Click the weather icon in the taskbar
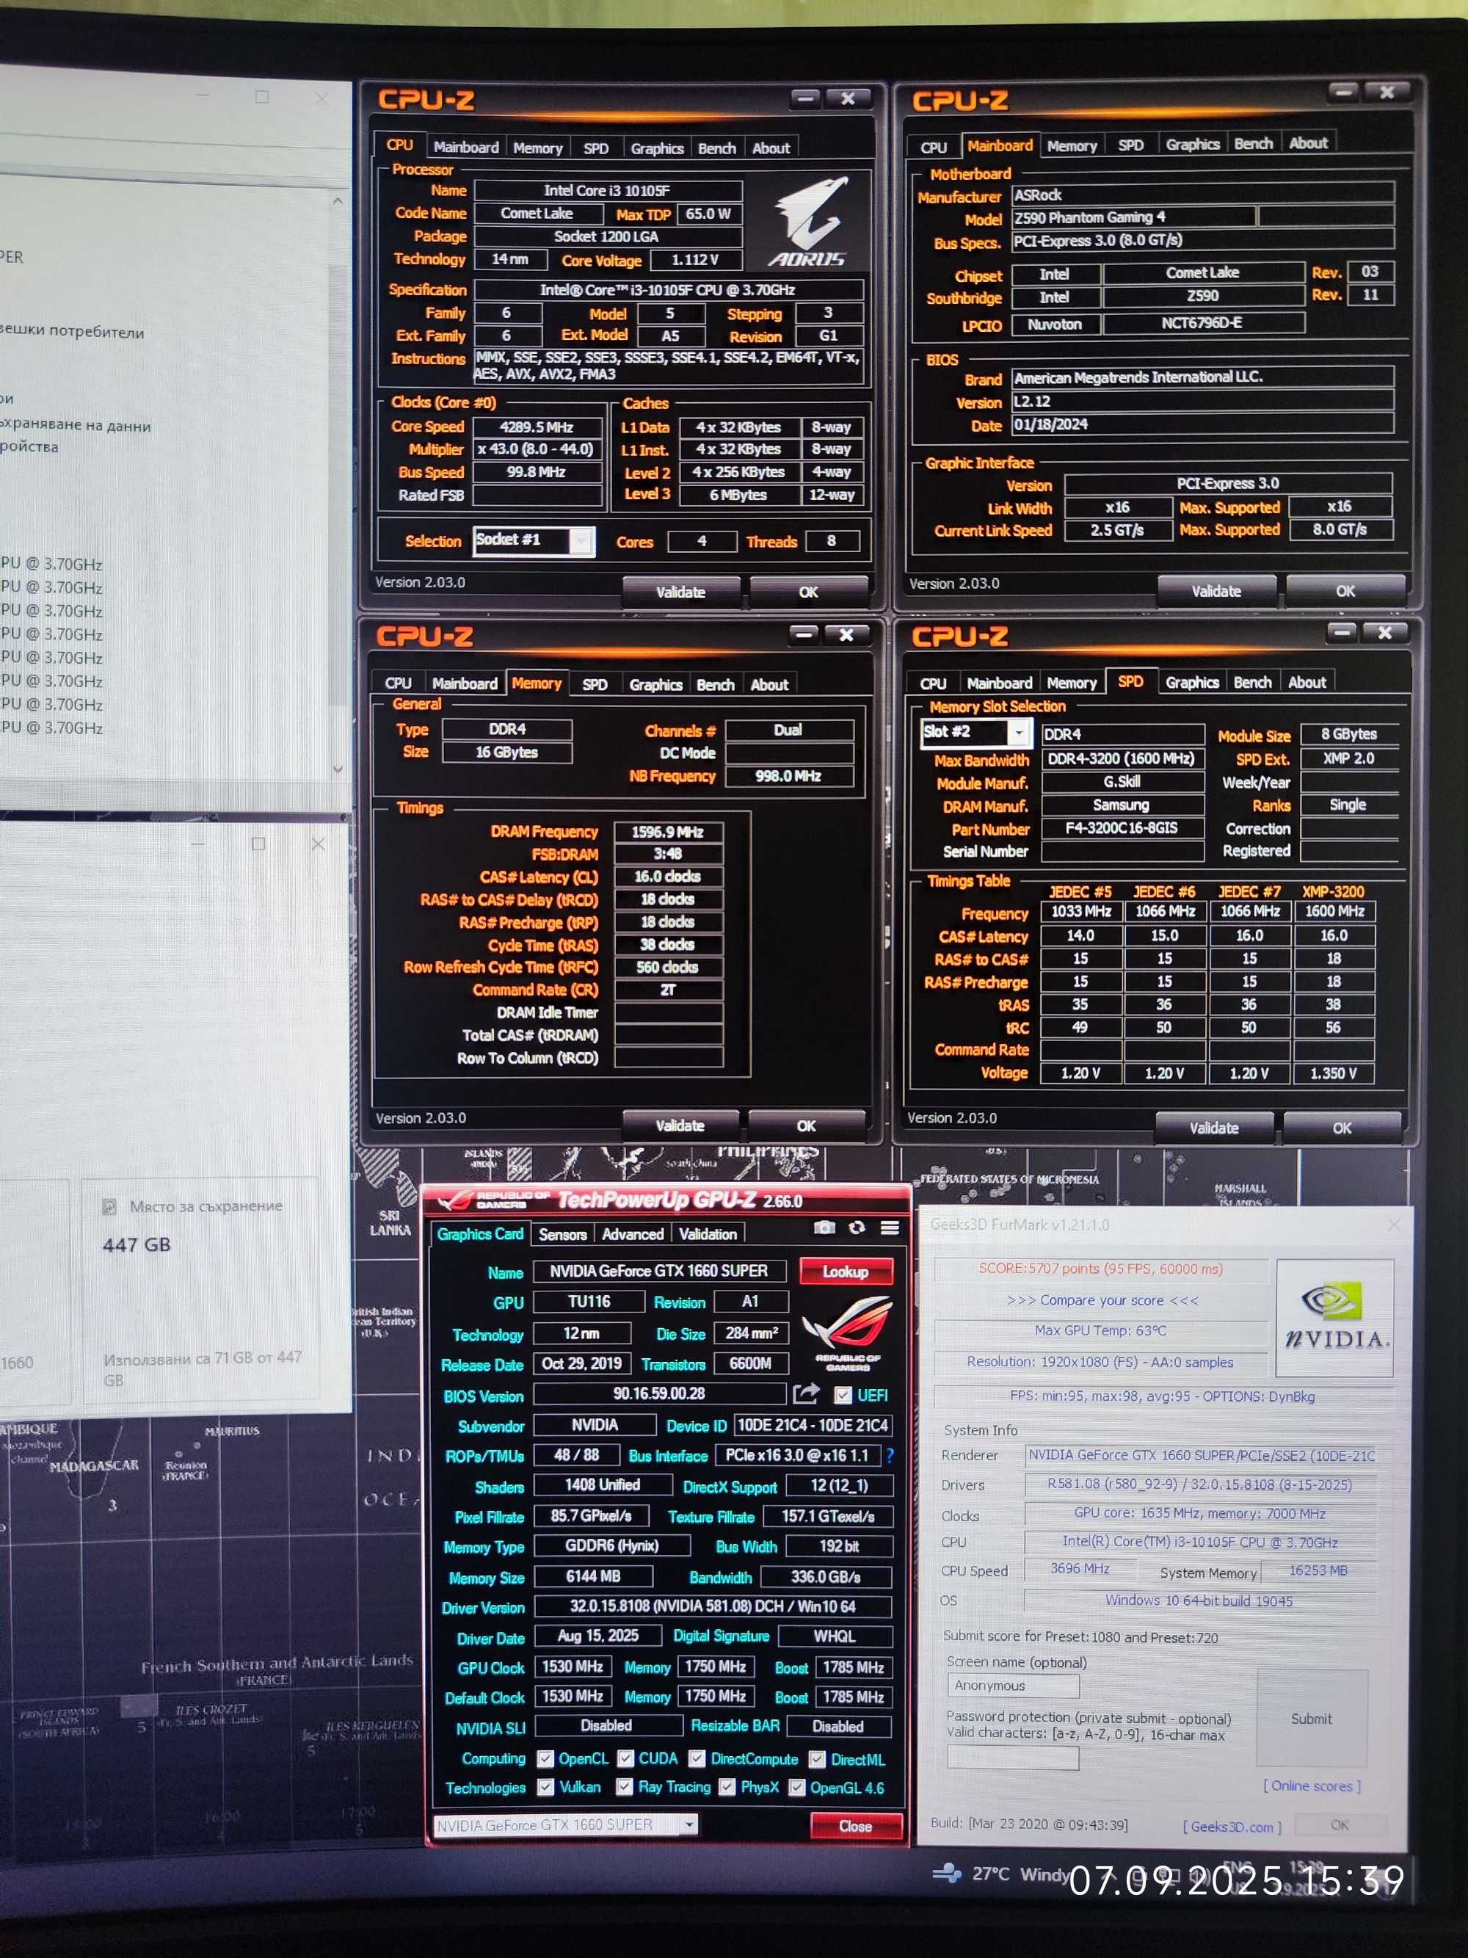This screenshot has width=1468, height=1958. click(x=947, y=1874)
